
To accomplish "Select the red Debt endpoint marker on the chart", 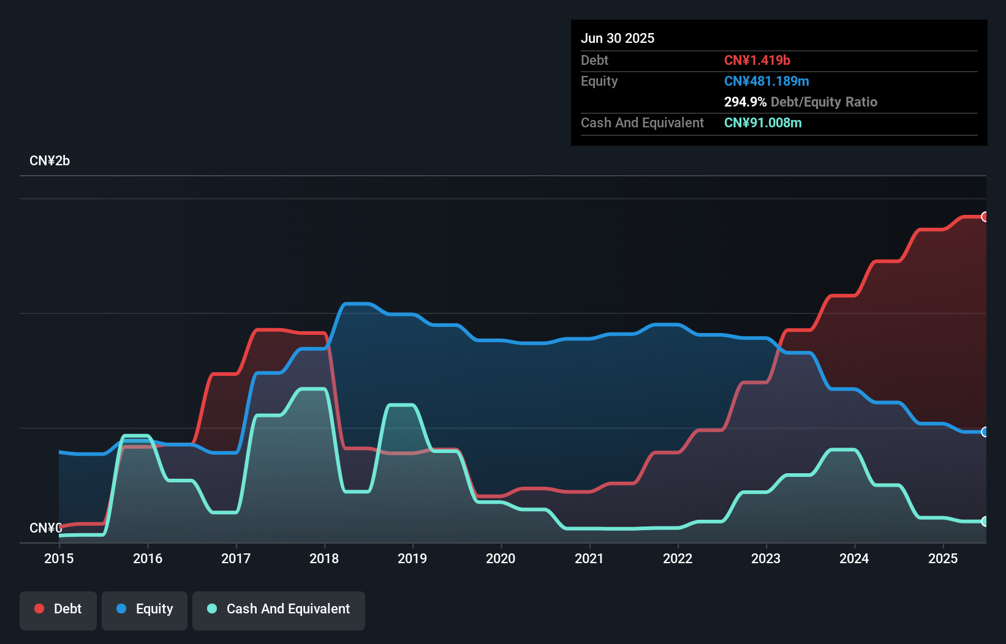I will [x=985, y=216].
